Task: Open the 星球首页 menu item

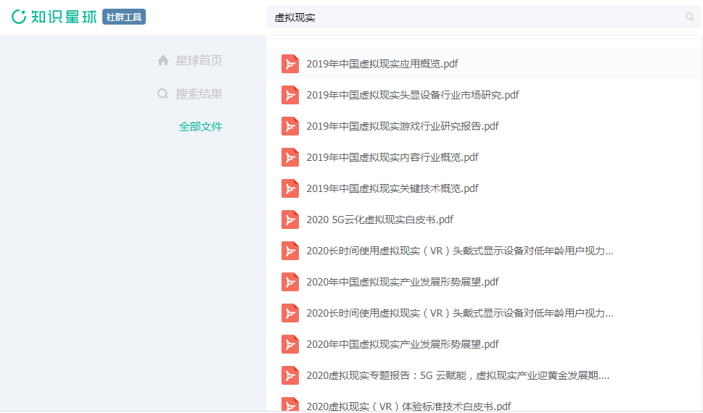Action: (198, 60)
